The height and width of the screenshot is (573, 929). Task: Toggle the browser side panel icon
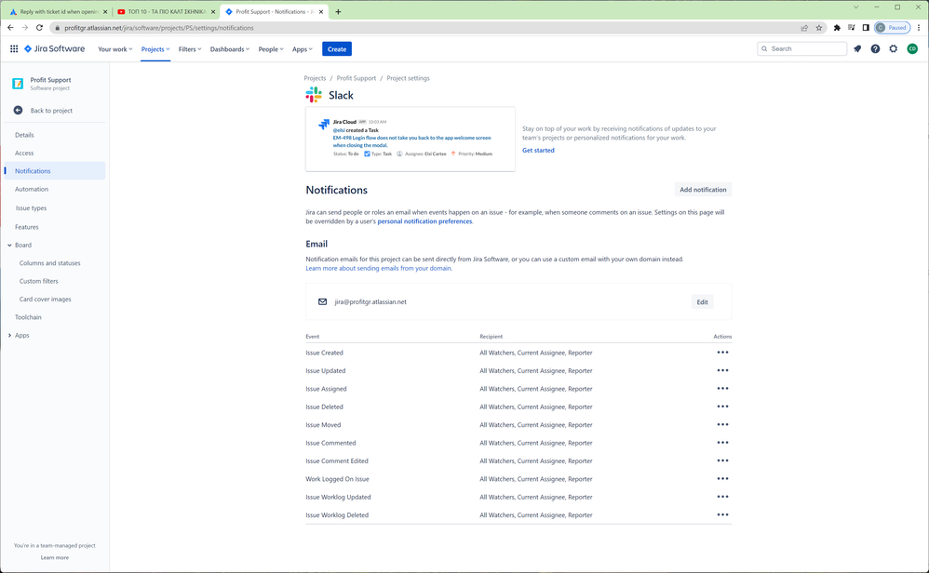click(866, 28)
